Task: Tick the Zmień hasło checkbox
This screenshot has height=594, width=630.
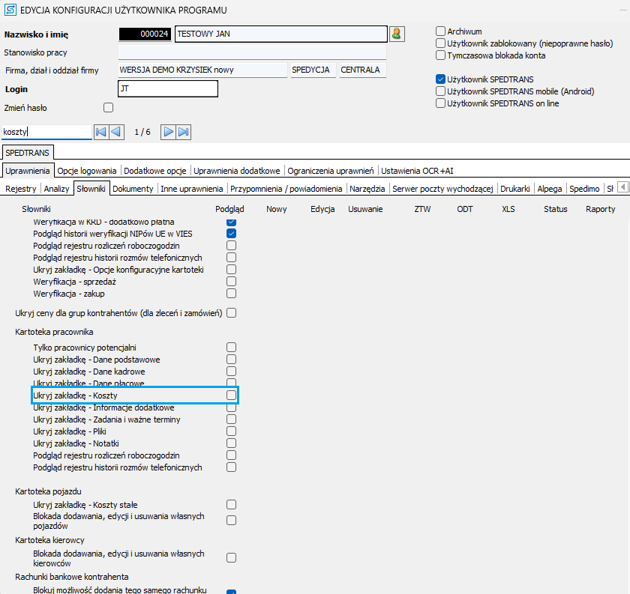Action: point(108,108)
